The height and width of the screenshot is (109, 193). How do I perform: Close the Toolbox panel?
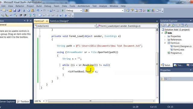31,21
